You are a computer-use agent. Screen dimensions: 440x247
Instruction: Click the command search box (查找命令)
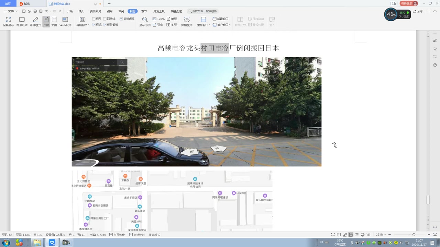coord(203,11)
